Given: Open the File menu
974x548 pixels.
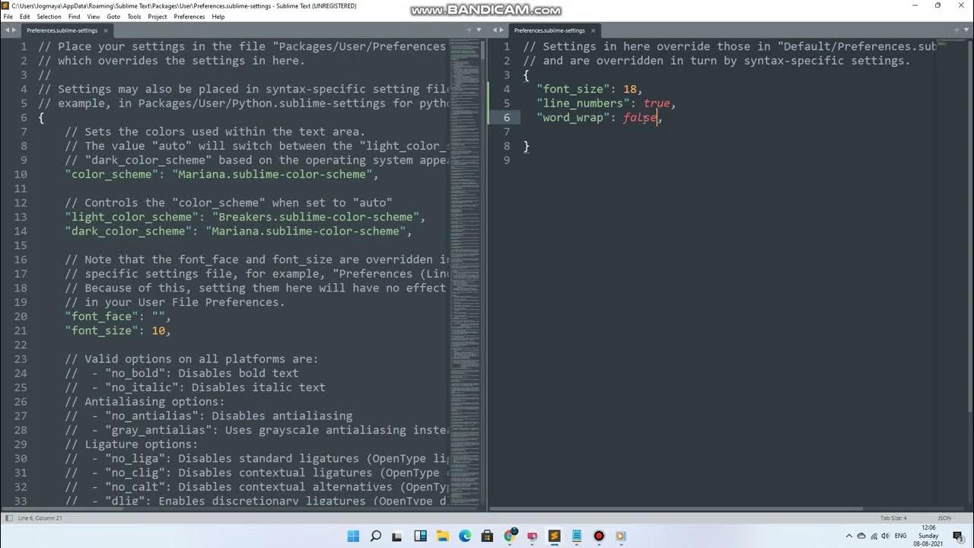Looking at the screenshot, I should click(8, 16).
